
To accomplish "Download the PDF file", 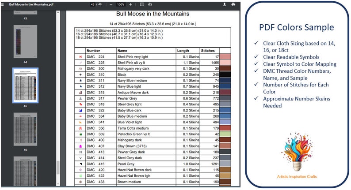I will pos(225,4).
